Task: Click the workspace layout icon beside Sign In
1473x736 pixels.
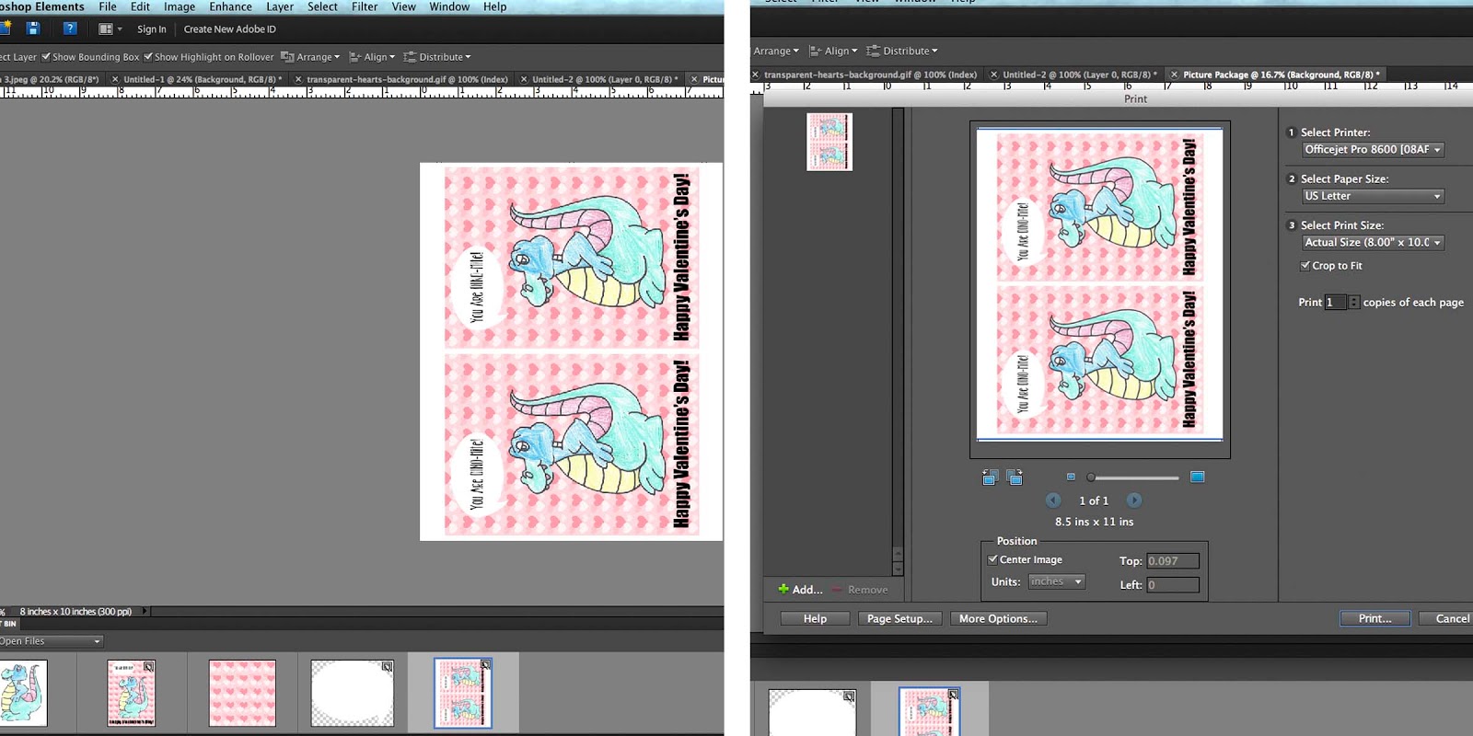Action: pyautogui.click(x=110, y=29)
